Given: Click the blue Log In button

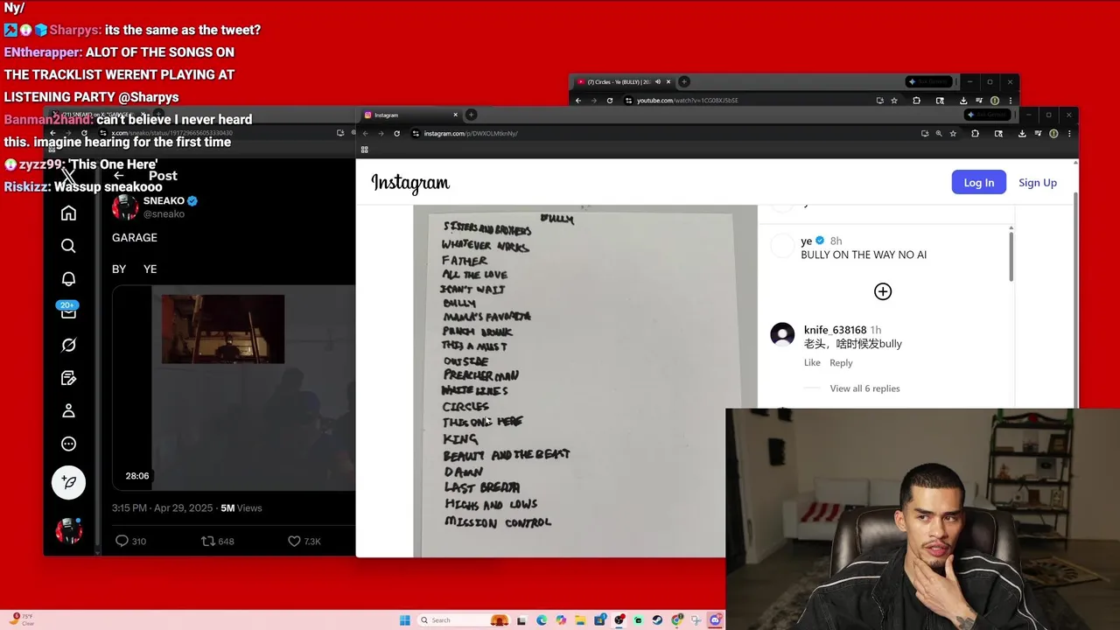Looking at the screenshot, I should 978,182.
